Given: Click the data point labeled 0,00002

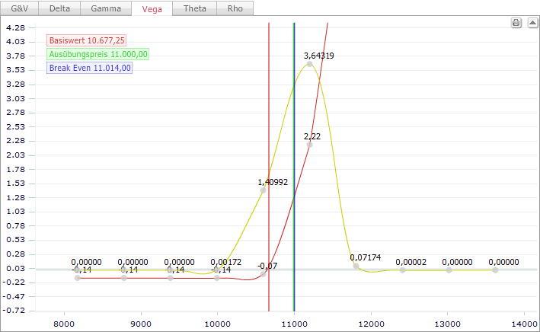Looking at the screenshot, I should pyautogui.click(x=402, y=270).
